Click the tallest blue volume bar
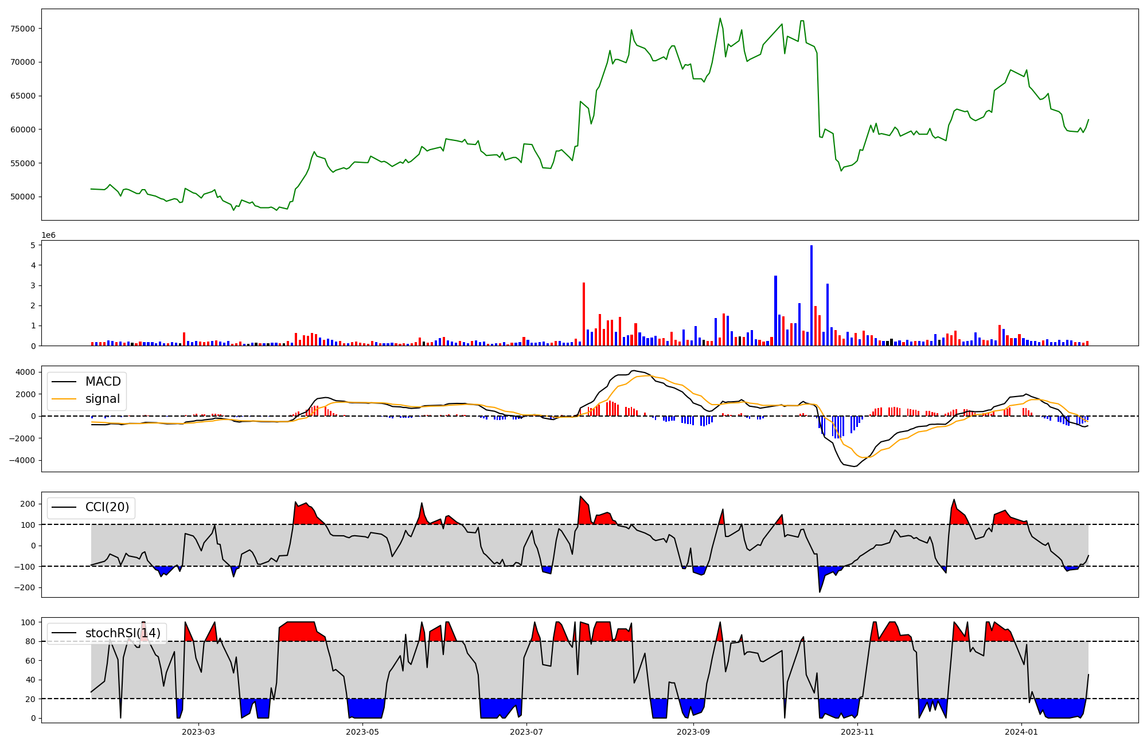1147x745 pixels. [x=812, y=295]
